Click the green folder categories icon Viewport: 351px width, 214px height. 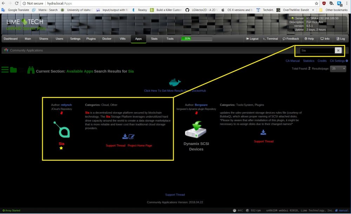(x=13, y=70)
